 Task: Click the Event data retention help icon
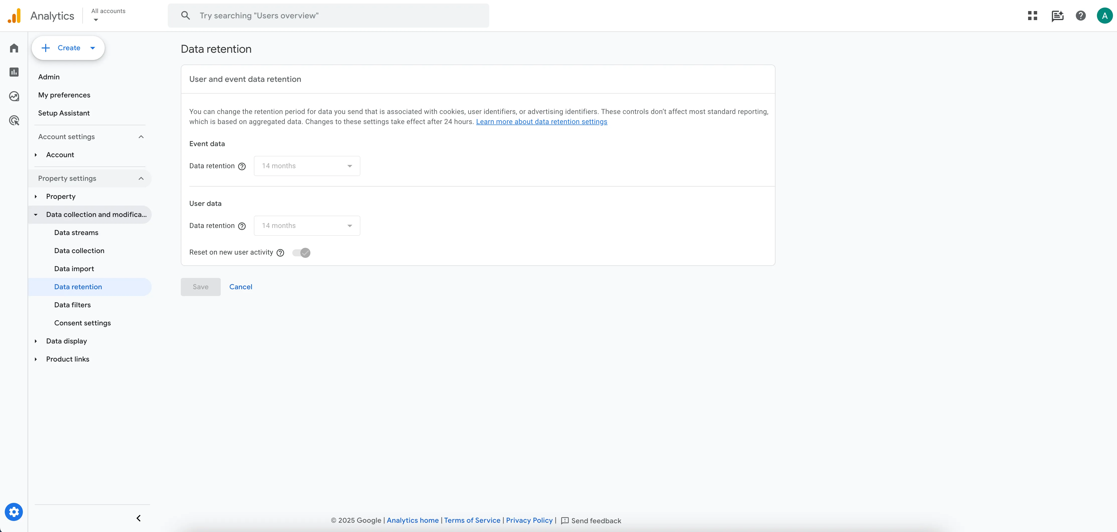242,166
